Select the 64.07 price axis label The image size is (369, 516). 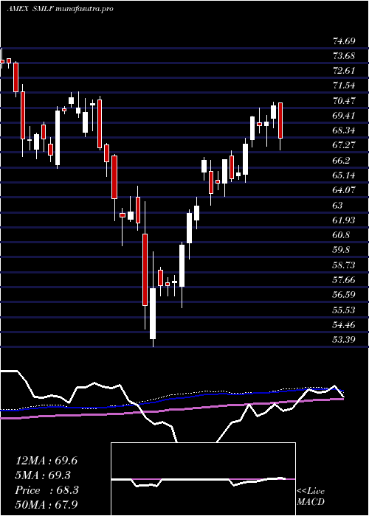pos(345,190)
